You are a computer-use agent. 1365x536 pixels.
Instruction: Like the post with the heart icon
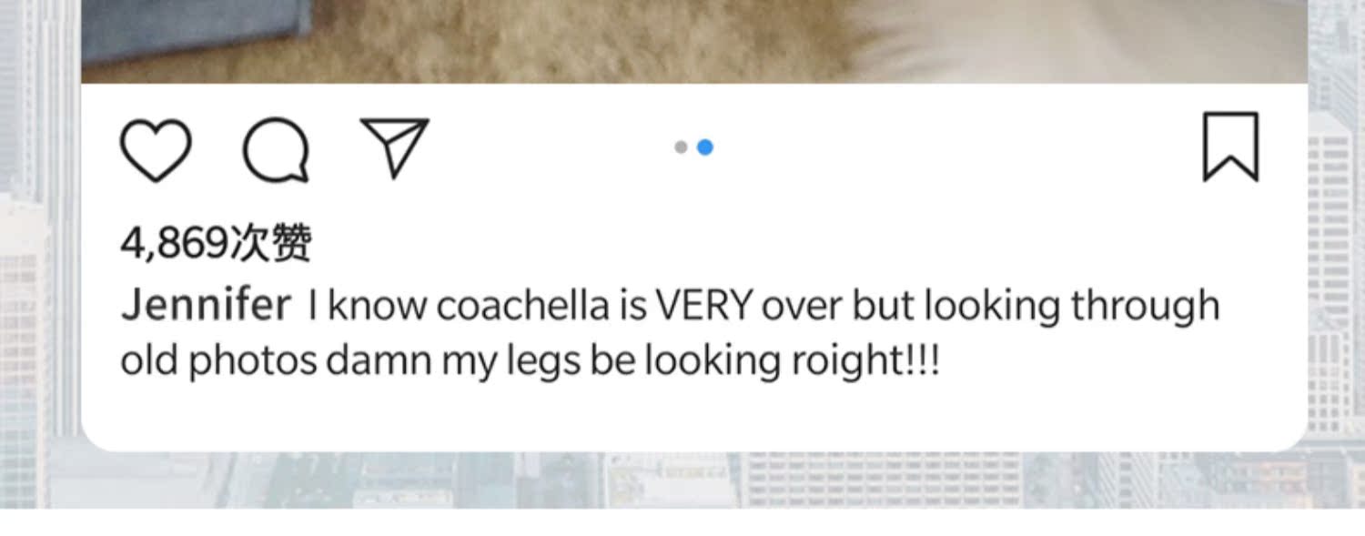pyautogui.click(x=156, y=149)
